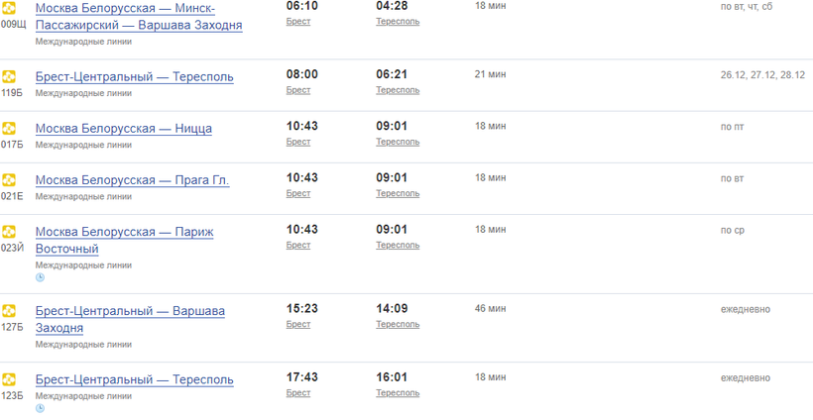Click Тересполь station link under 04:28 arrival
The height and width of the screenshot is (420, 813).
(397, 22)
